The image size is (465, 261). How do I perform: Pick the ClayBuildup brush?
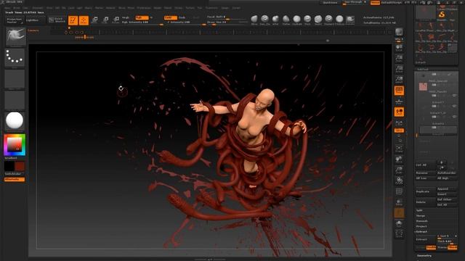(297, 20)
